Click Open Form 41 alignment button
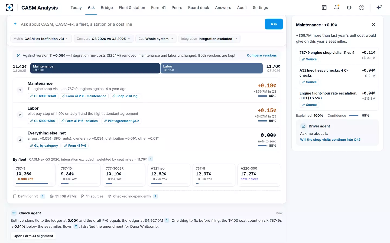390x243 pixels. pos(33,236)
